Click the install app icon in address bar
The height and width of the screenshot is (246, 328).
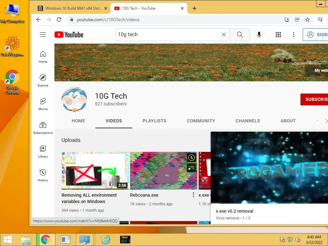pos(287,20)
